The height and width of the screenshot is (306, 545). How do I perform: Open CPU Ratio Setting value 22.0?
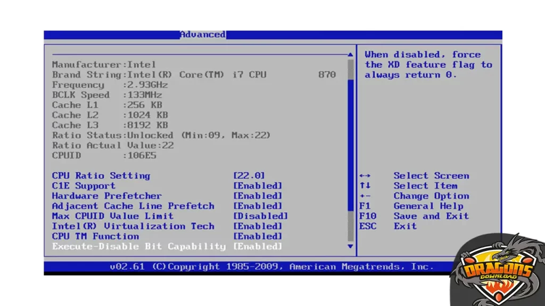249,176
